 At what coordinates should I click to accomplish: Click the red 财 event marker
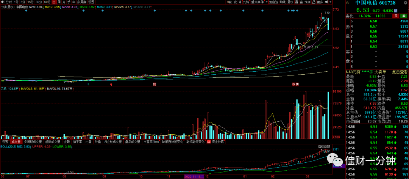[x=155, y=84]
